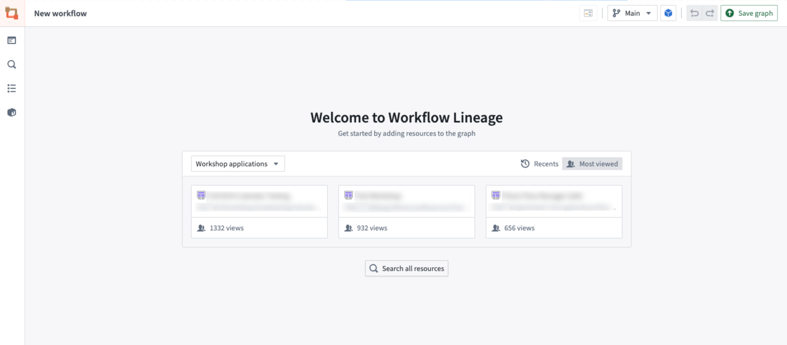Image resolution: width=787 pixels, height=345 pixels.
Task: Click the redo arrow icon
Action: pos(710,13)
